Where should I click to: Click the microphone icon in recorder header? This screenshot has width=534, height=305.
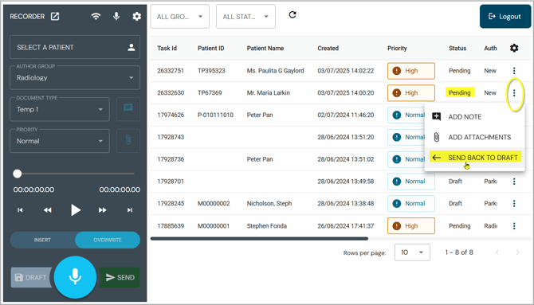pos(116,17)
